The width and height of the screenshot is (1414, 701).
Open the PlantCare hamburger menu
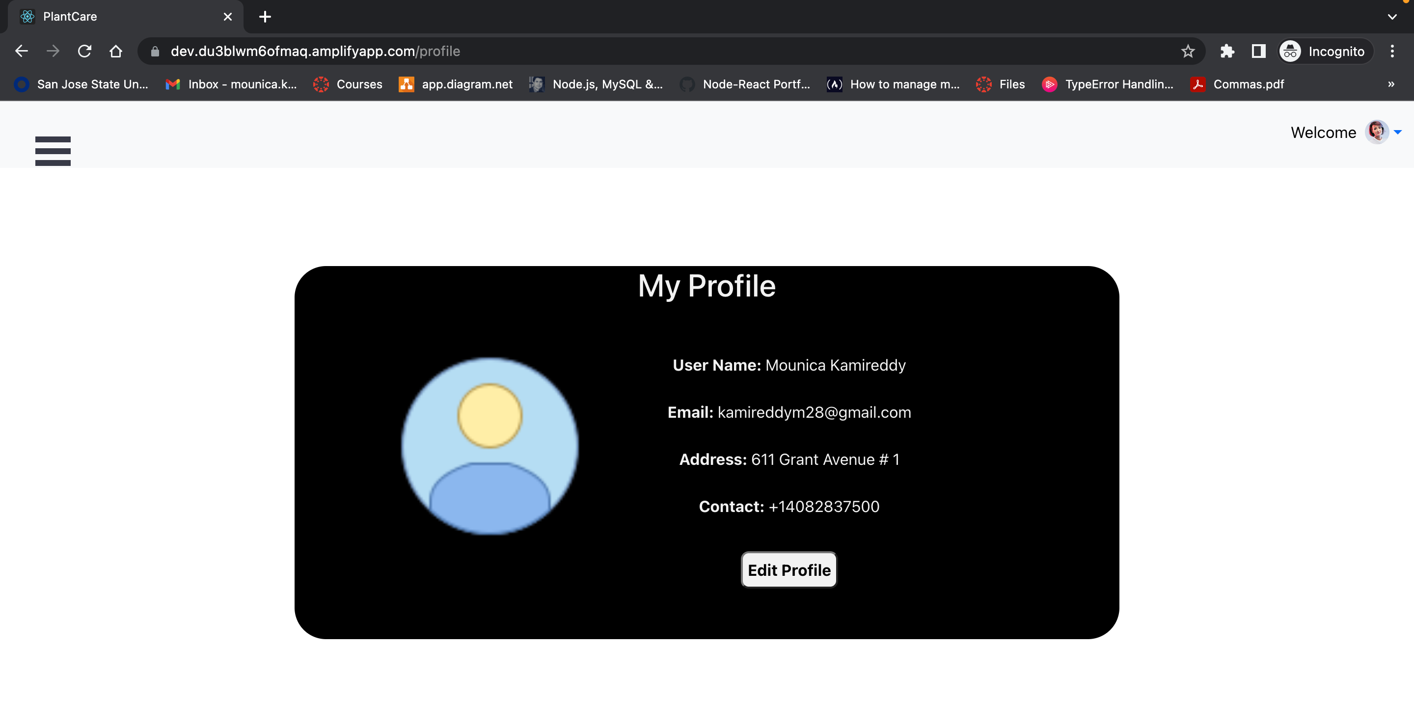coord(53,151)
